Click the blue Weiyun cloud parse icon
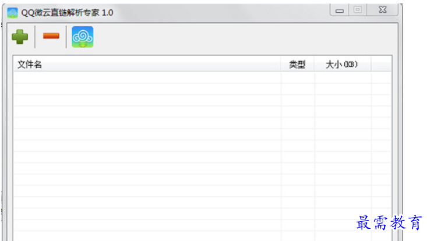427x241 pixels. 83,37
